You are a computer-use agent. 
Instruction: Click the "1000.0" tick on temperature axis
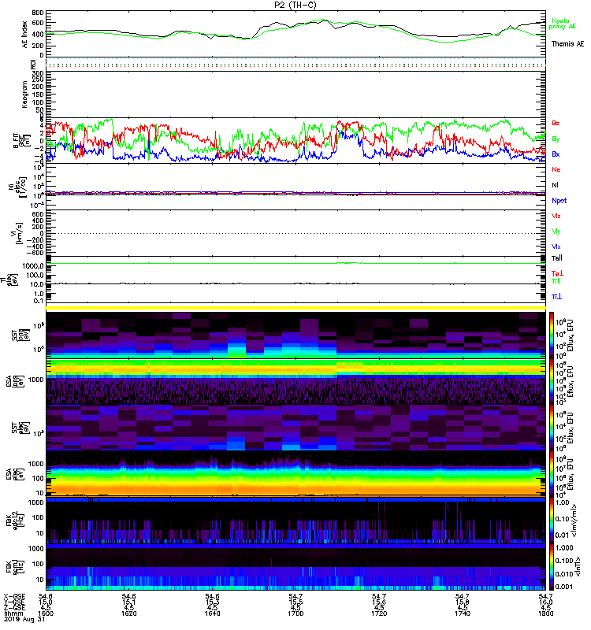tap(33, 266)
